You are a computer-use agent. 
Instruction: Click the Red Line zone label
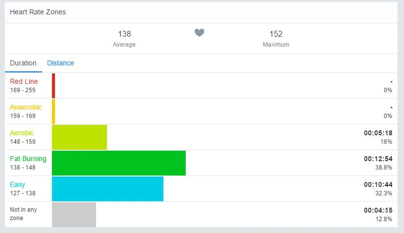pyautogui.click(x=24, y=81)
